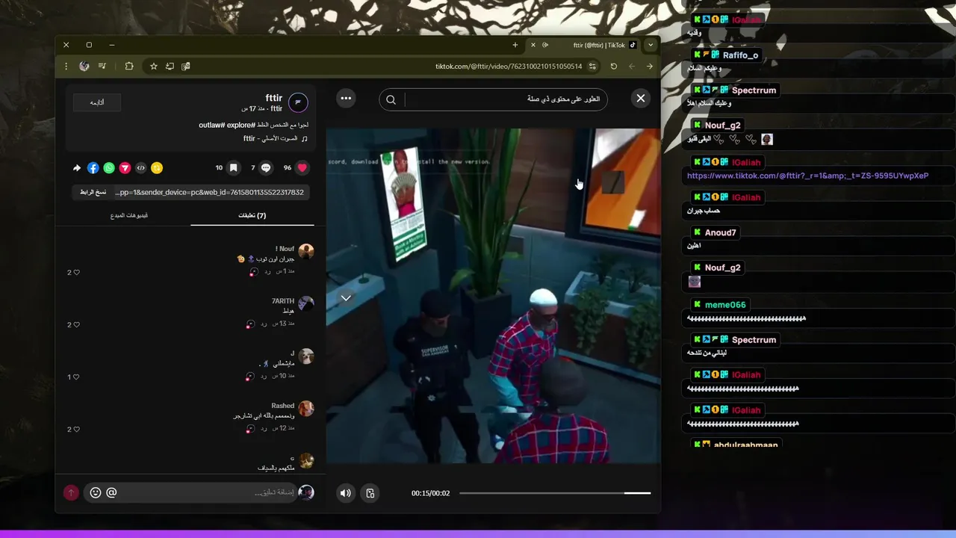Switch to the تعليقات (7) comments tab
The height and width of the screenshot is (538, 956).
coord(252,215)
